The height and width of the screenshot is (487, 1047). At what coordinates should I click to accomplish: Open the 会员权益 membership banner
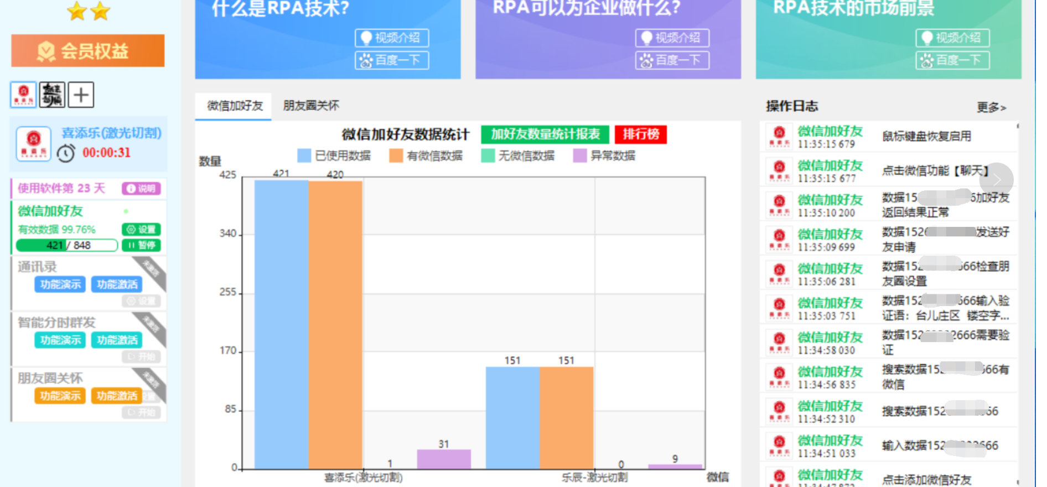point(88,51)
